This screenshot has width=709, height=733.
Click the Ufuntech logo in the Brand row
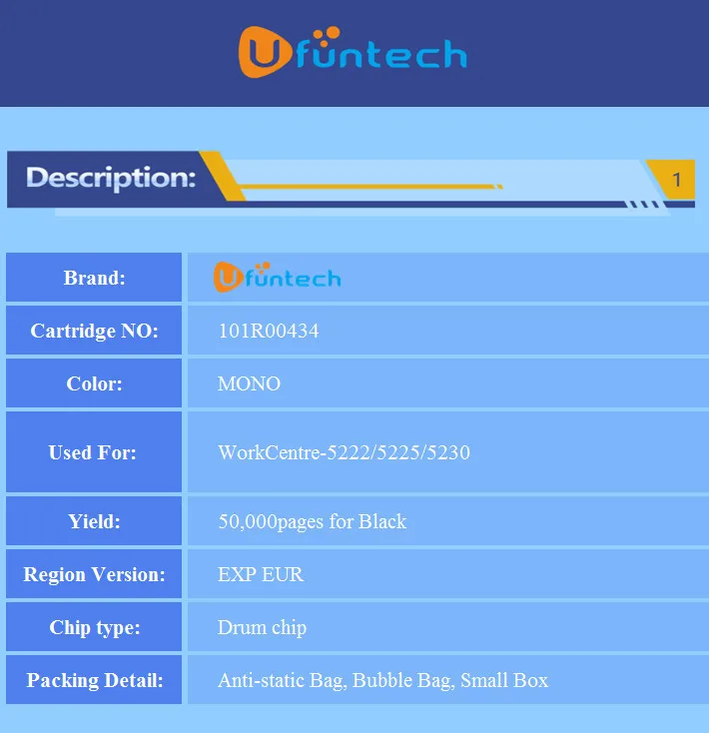[x=278, y=278]
